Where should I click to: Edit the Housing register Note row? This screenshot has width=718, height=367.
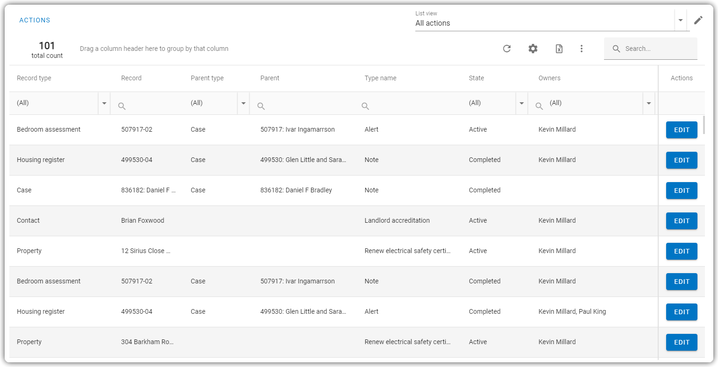coord(682,160)
